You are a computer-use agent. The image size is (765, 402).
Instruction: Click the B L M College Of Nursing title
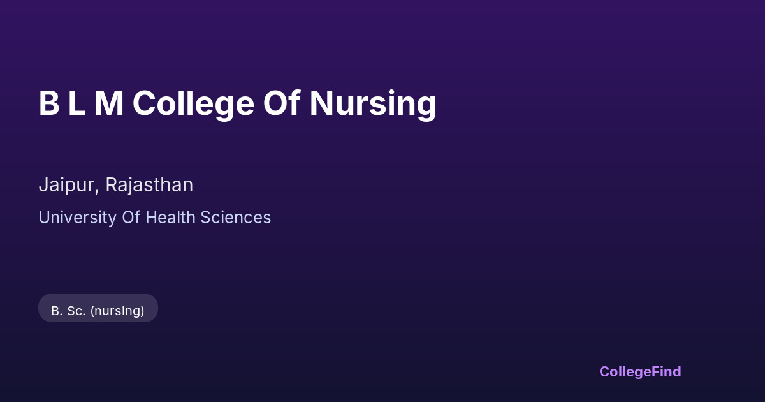pos(237,103)
